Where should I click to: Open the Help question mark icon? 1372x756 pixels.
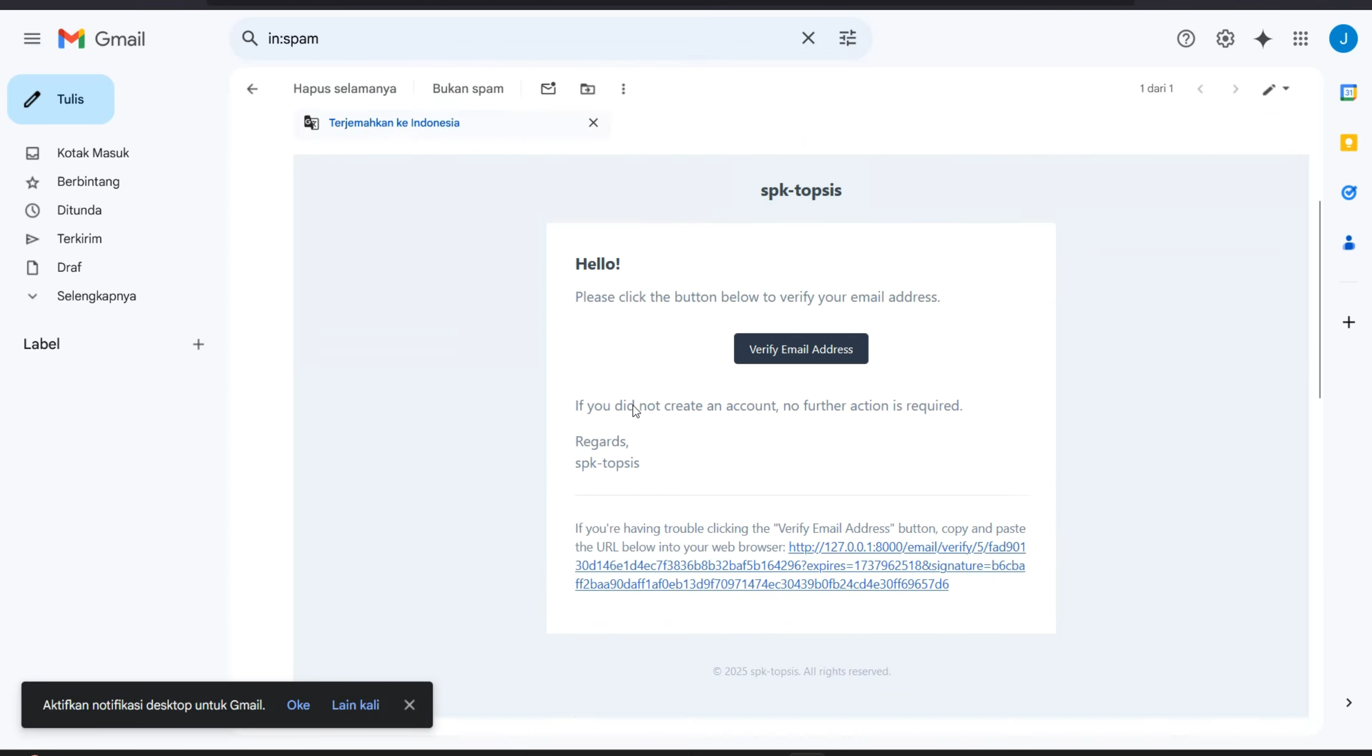click(1185, 39)
